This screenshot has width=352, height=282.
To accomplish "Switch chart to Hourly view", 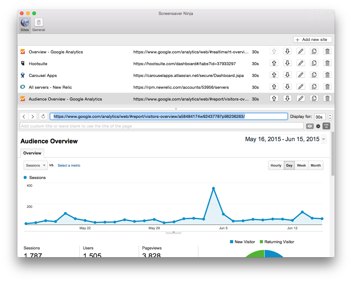I will [x=276, y=166].
